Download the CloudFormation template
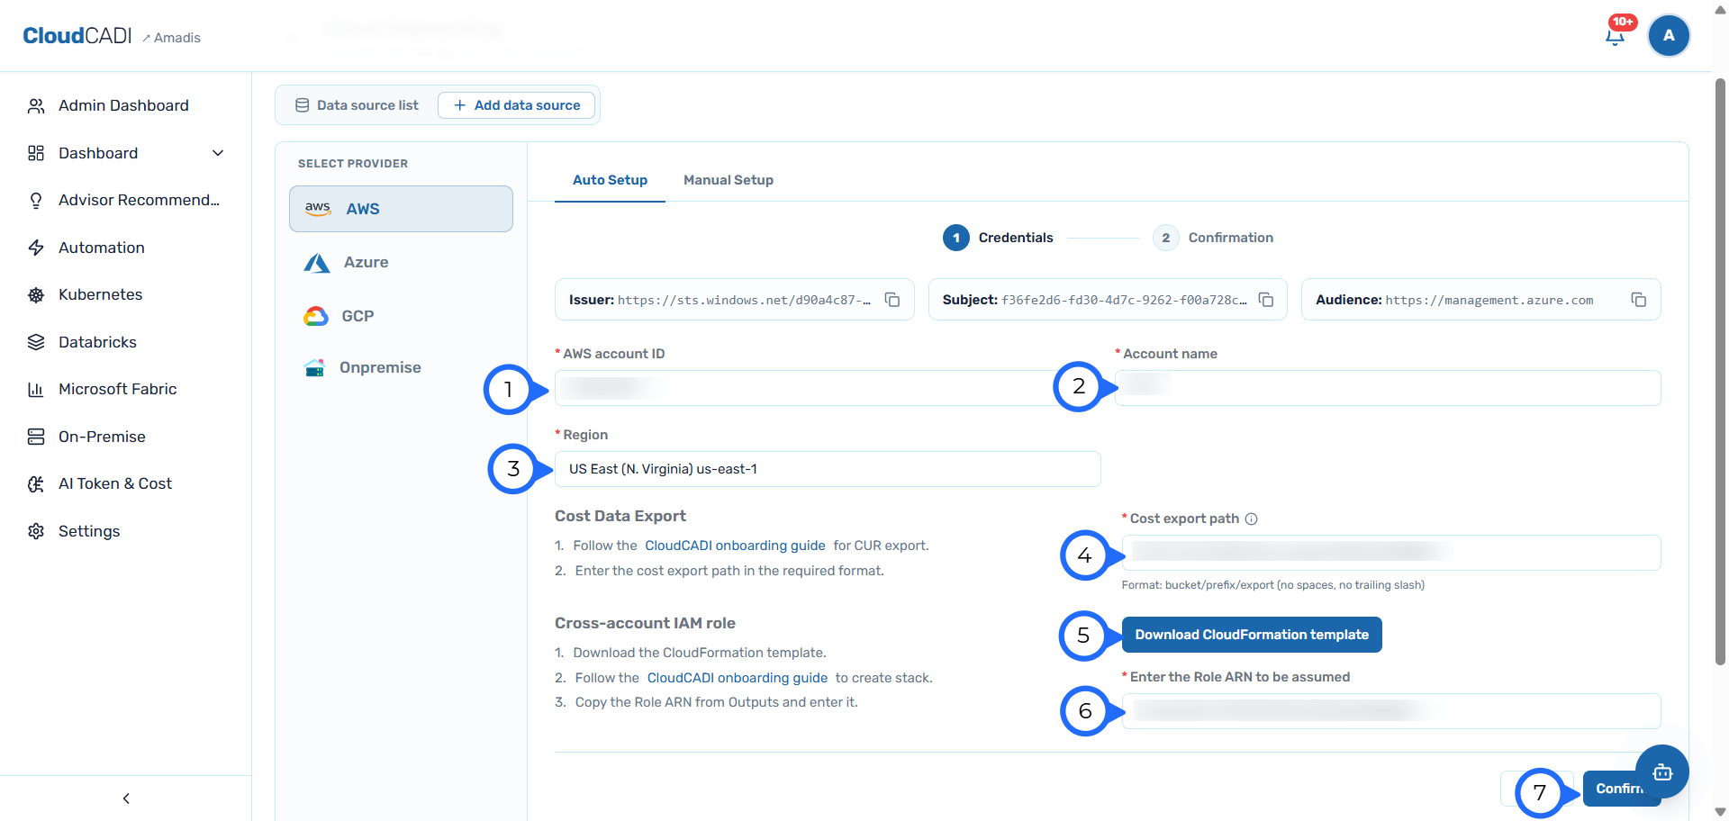Image resolution: width=1729 pixels, height=821 pixels. (x=1252, y=635)
